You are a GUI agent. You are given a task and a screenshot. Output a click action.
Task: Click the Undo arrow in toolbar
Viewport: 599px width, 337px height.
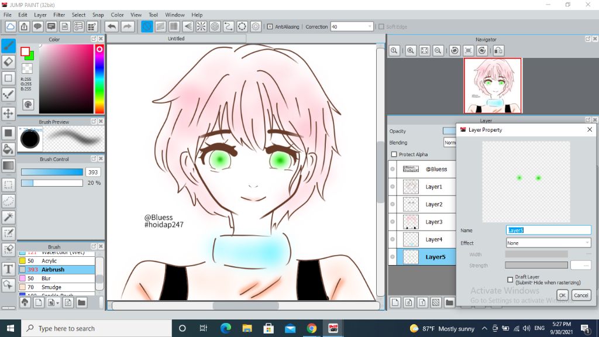(x=112, y=26)
